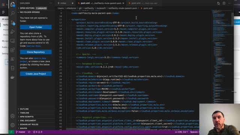
Task: Click the hamburger menu in the browser window
Action: pos(3,12)
